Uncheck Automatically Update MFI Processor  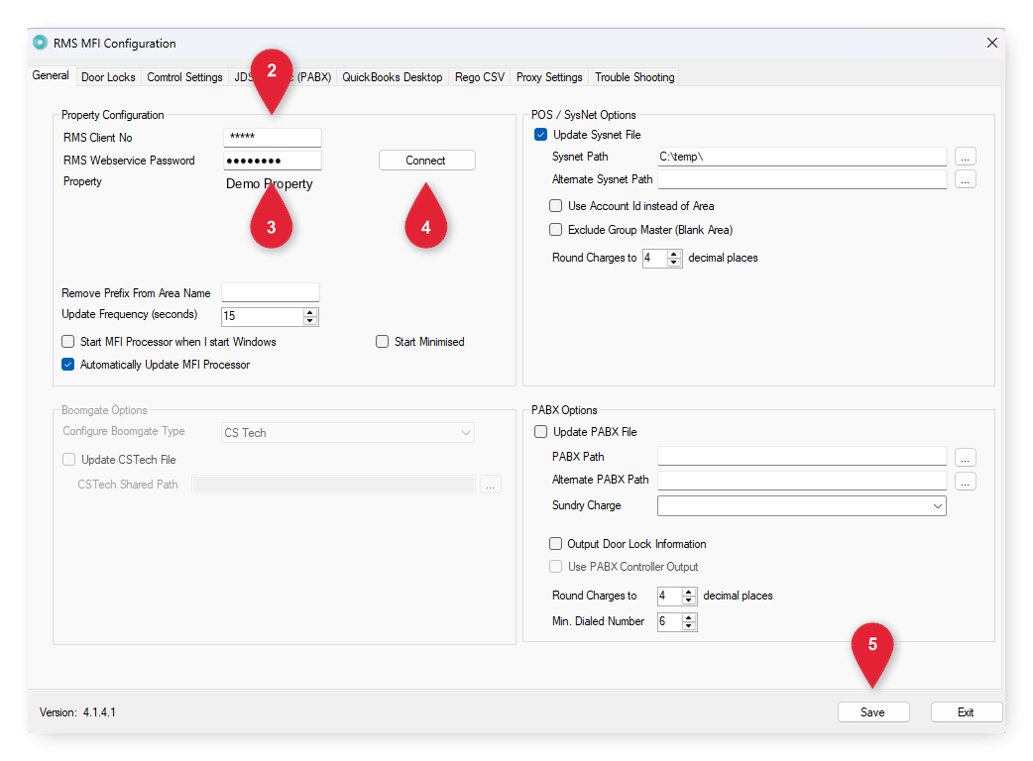click(67, 364)
